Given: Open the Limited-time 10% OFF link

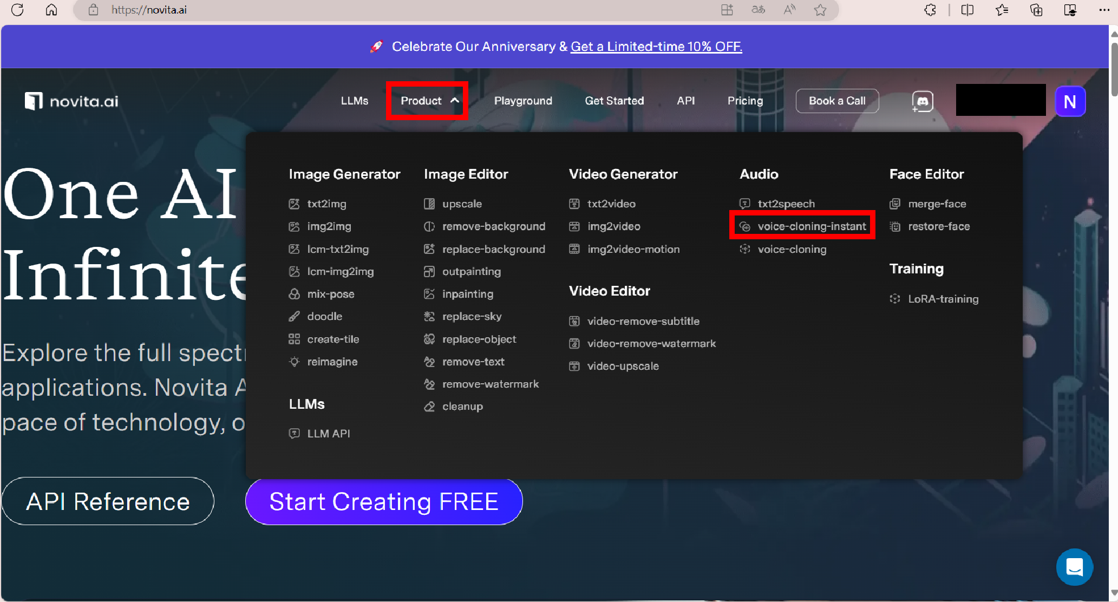Looking at the screenshot, I should 656,47.
